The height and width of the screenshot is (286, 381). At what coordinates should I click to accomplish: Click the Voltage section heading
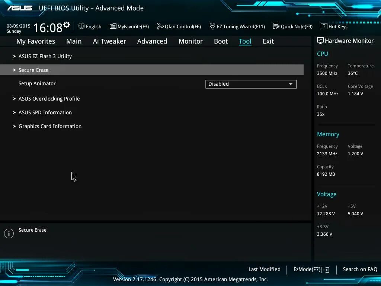tap(327, 194)
